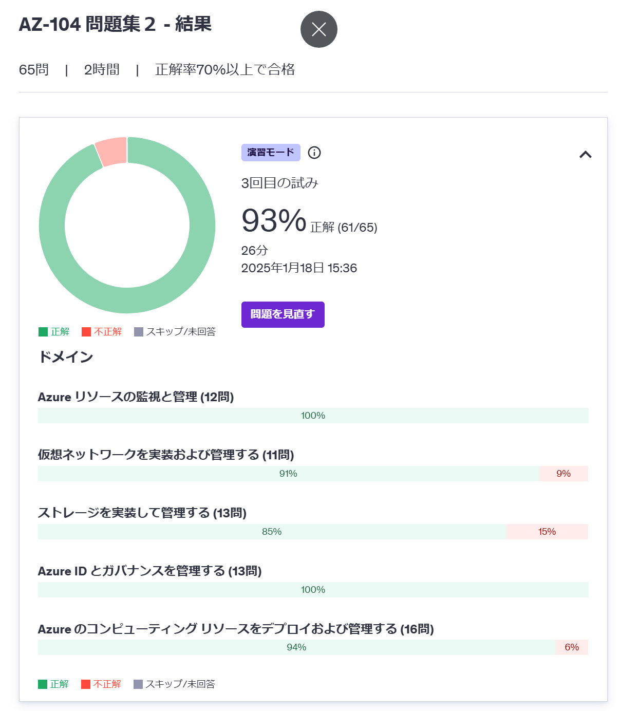Click the 94% correct bar for コンピューティング リソース

(296, 647)
